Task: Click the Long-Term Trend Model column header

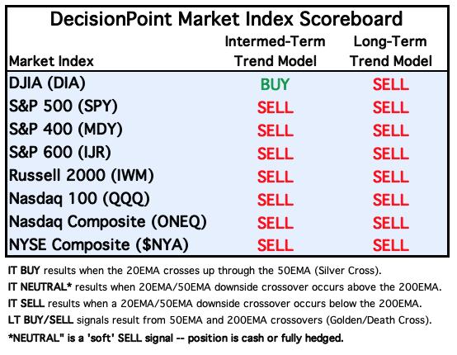Action: pyautogui.click(x=390, y=51)
